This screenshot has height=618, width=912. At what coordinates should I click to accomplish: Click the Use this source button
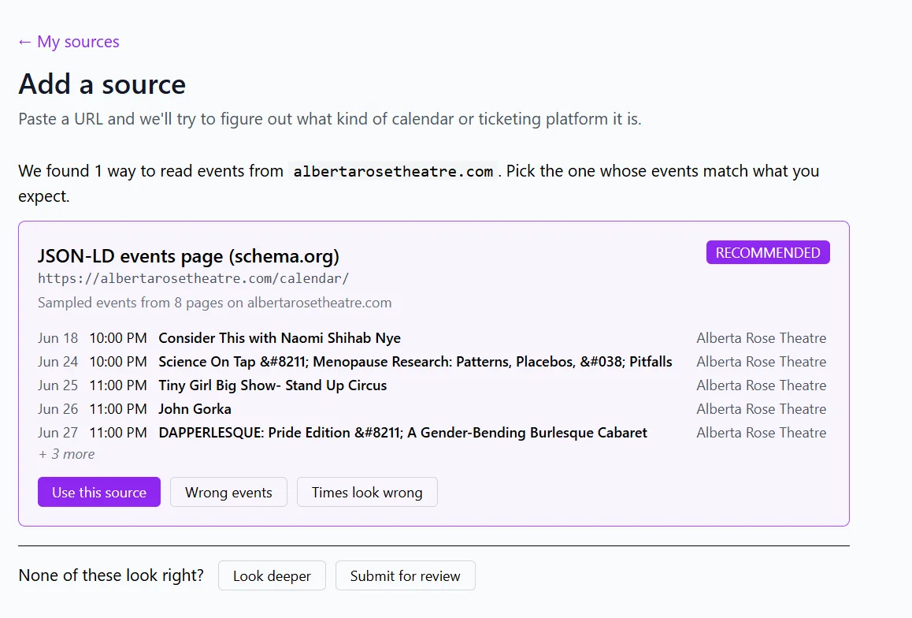[99, 493]
